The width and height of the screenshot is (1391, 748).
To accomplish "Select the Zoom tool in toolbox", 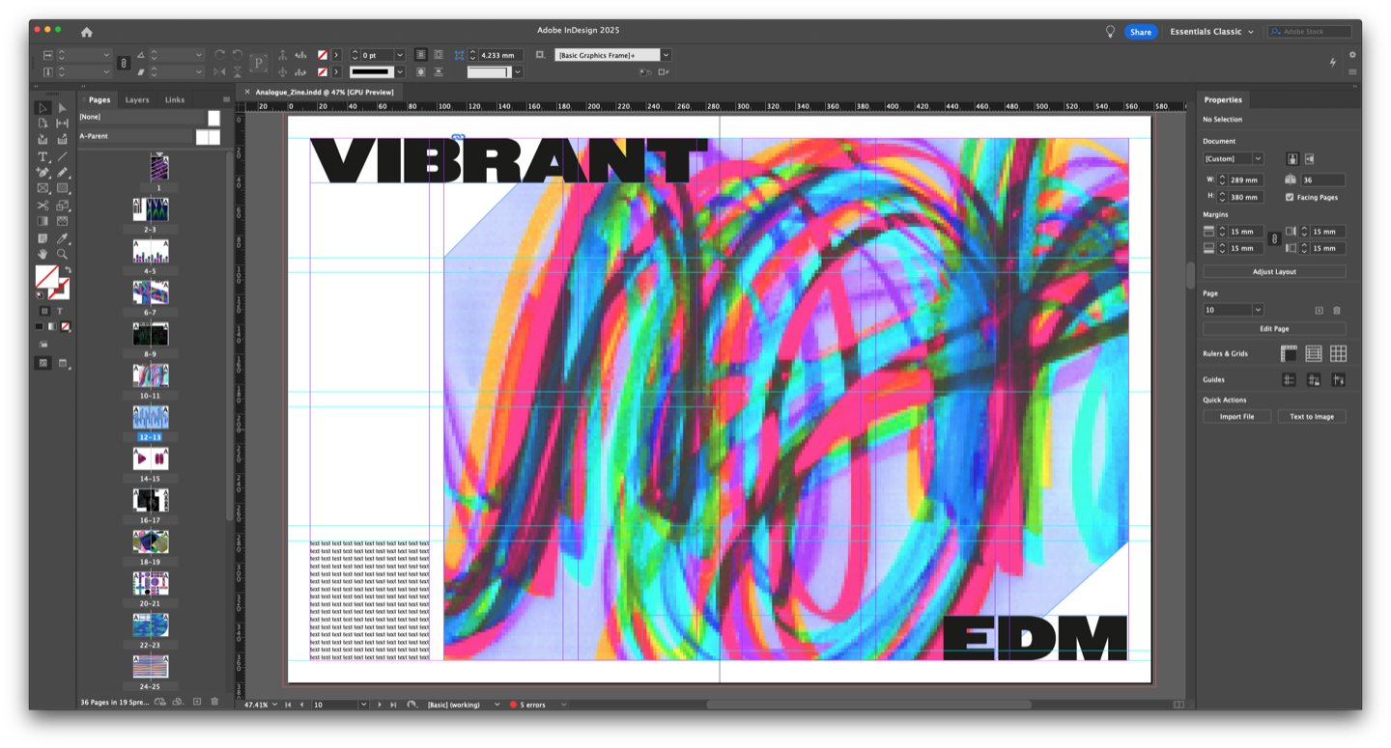I will click(62, 255).
